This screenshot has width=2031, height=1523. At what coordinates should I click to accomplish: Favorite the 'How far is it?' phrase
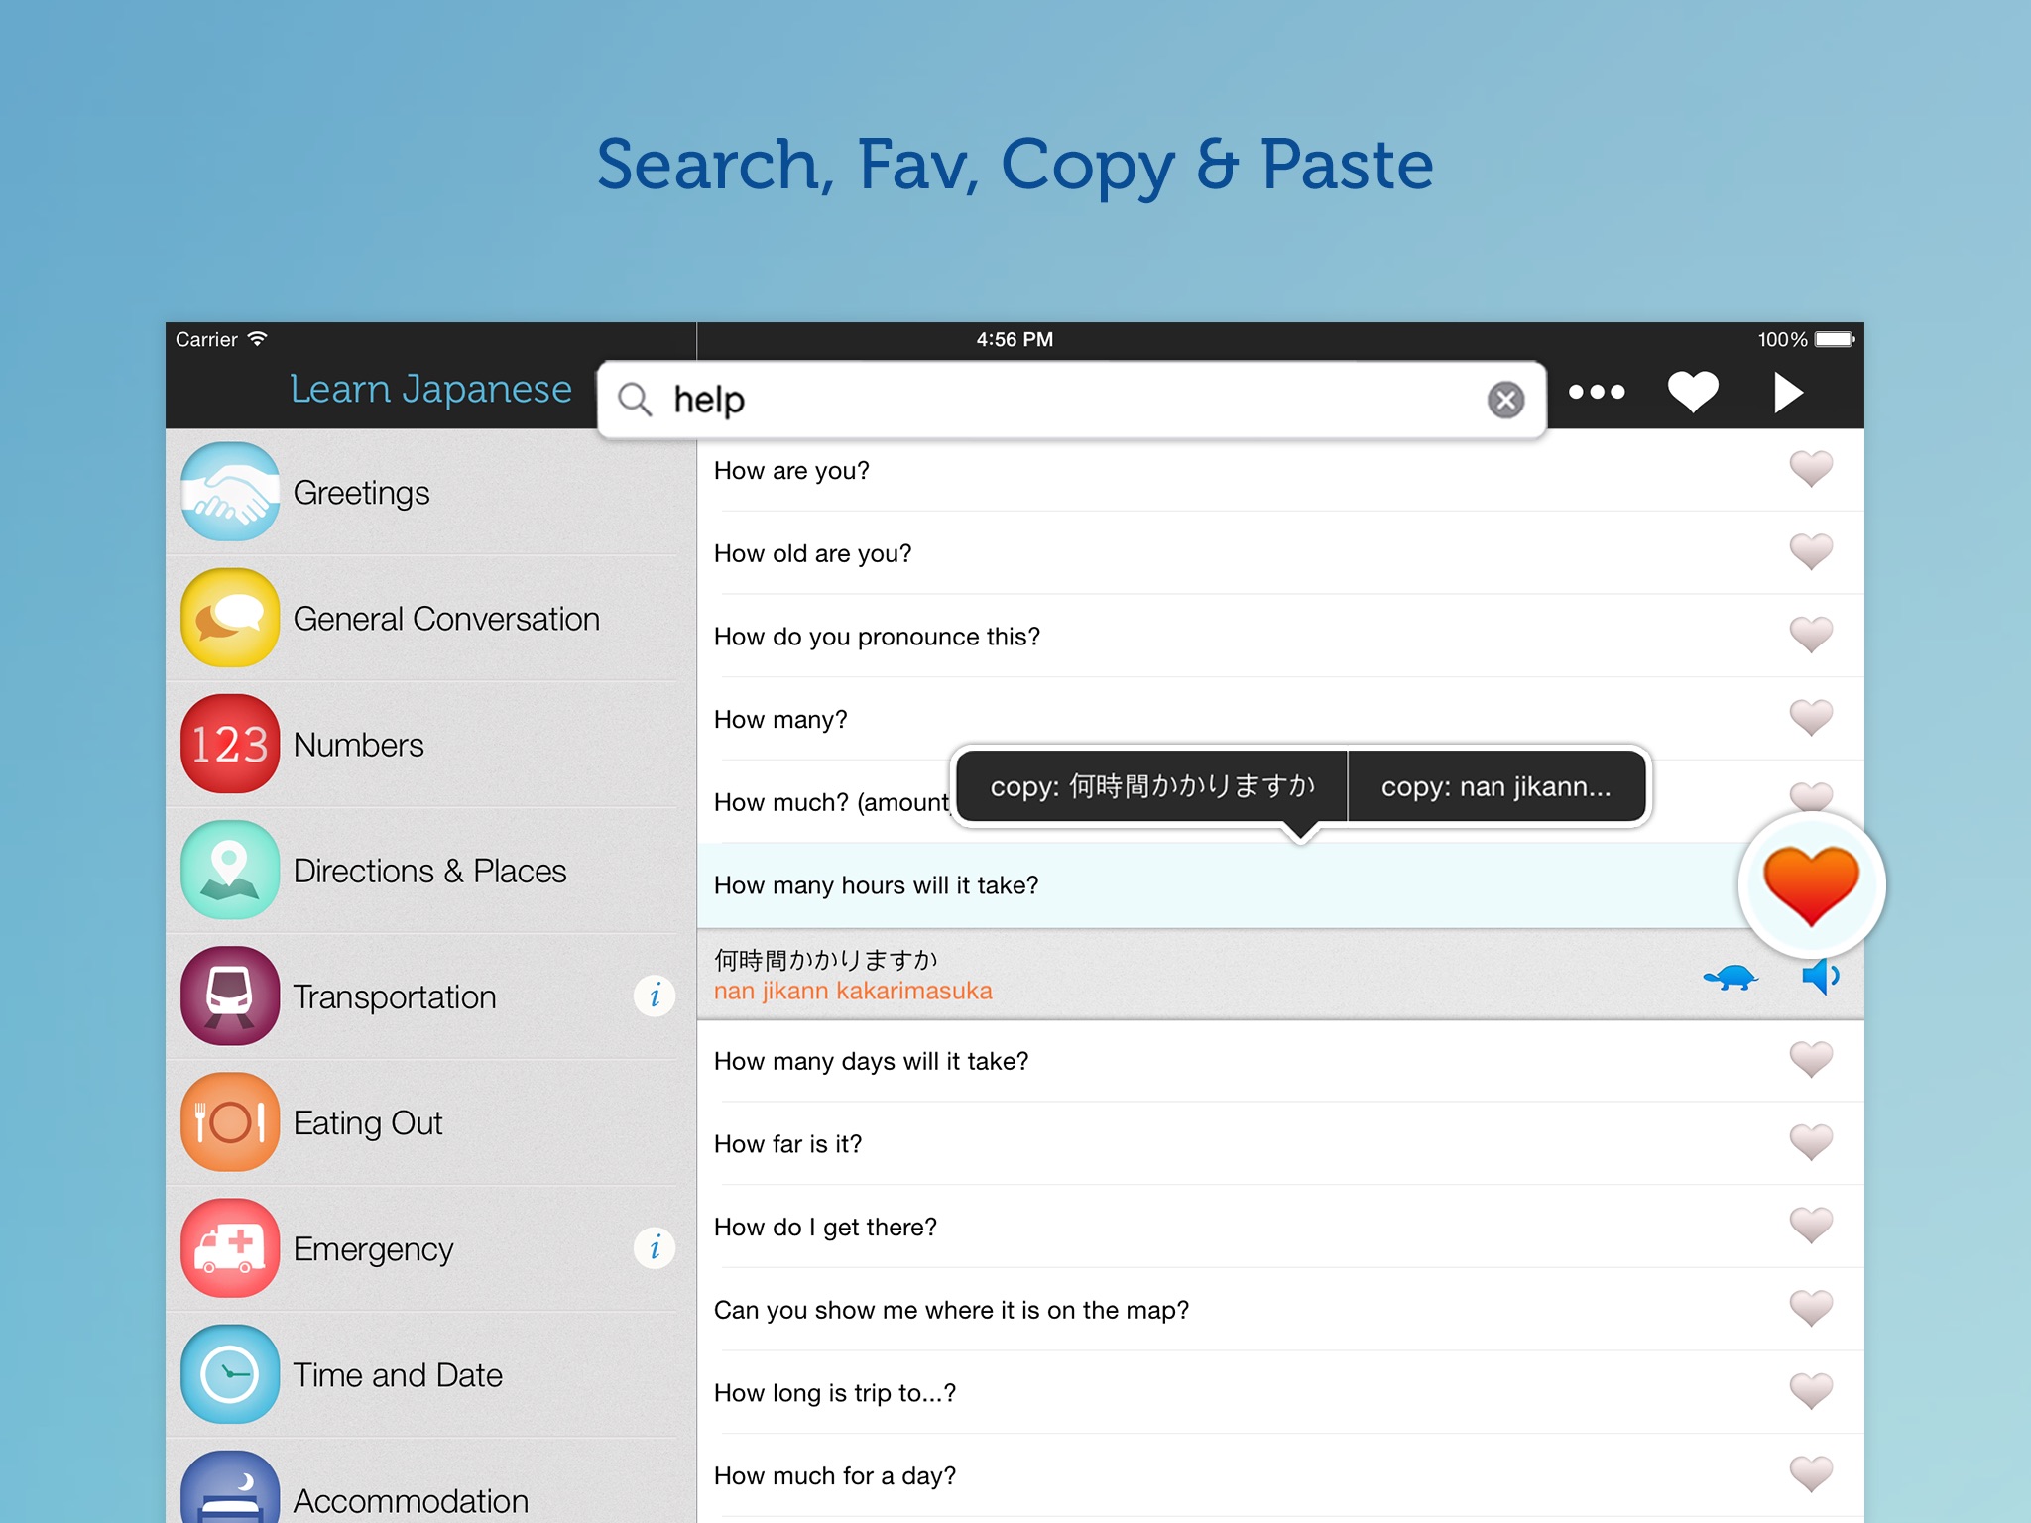click(x=1810, y=1142)
